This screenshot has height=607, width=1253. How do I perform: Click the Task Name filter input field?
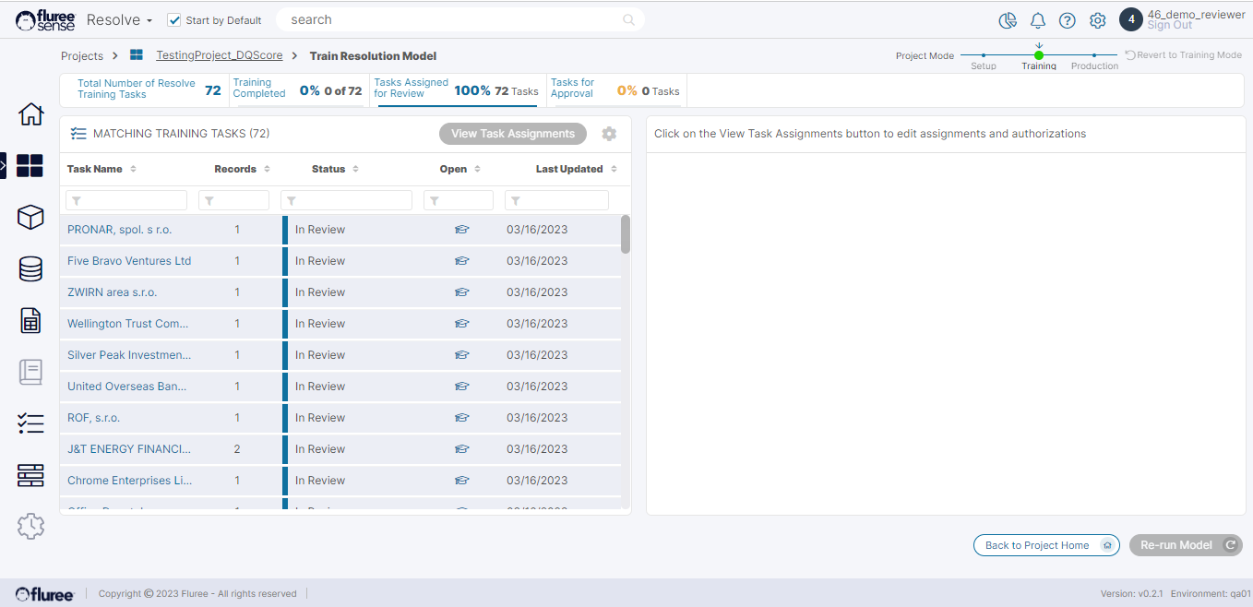coord(126,200)
